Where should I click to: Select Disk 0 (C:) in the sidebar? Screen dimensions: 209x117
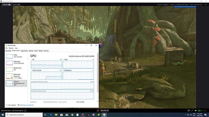click(16, 69)
